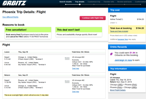Click the Free cancellation! heading
Viewport: 146px width, 99px height.
(x=16, y=30)
